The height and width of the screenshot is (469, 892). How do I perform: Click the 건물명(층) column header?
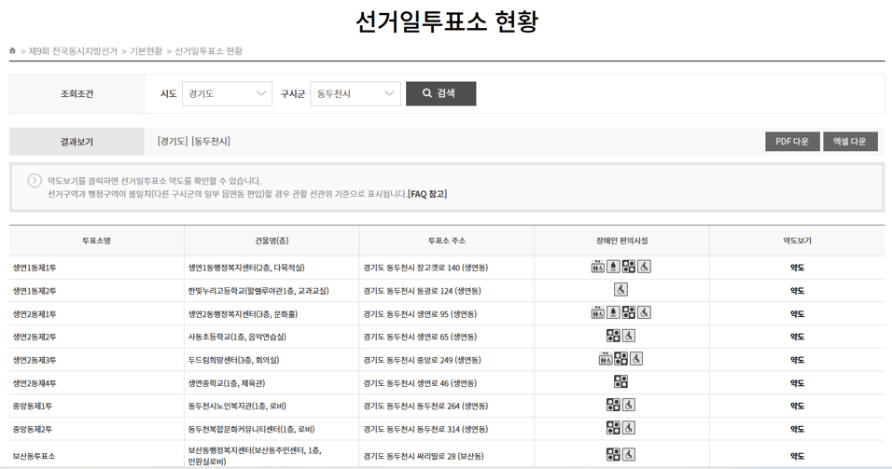click(272, 241)
